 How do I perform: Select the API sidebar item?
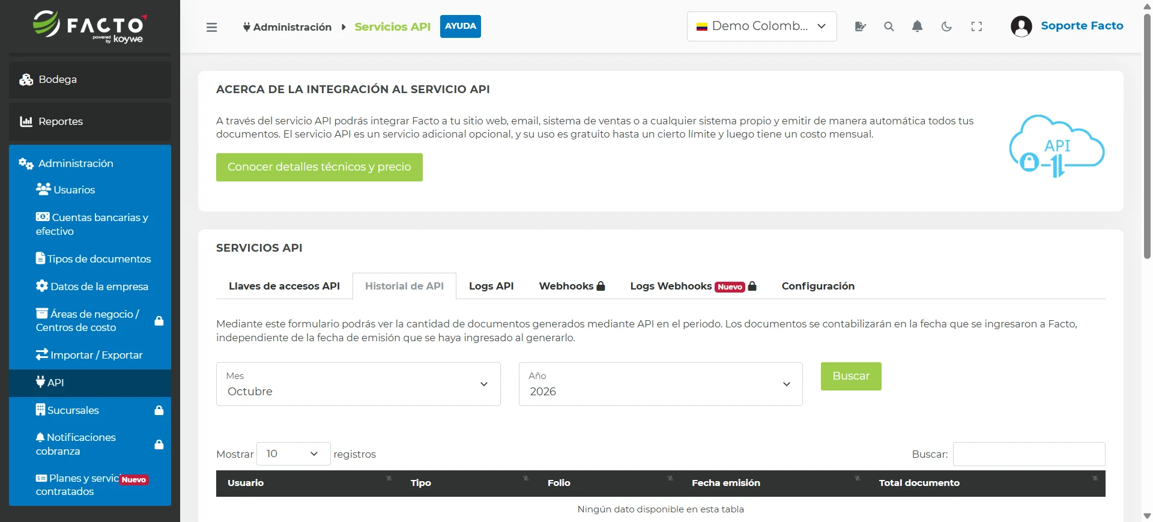point(90,383)
